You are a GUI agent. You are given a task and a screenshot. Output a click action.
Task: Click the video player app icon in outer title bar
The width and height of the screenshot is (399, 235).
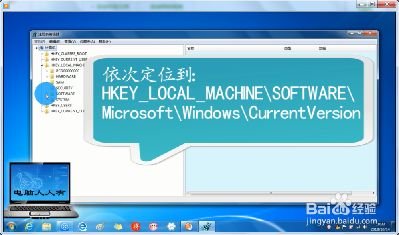click(6, 6)
